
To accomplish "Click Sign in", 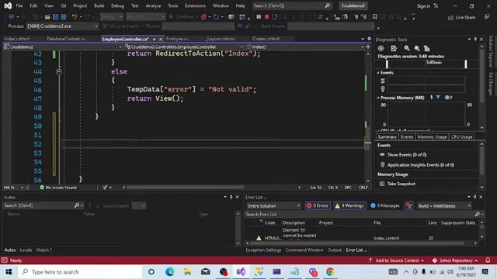I will point(423,6).
